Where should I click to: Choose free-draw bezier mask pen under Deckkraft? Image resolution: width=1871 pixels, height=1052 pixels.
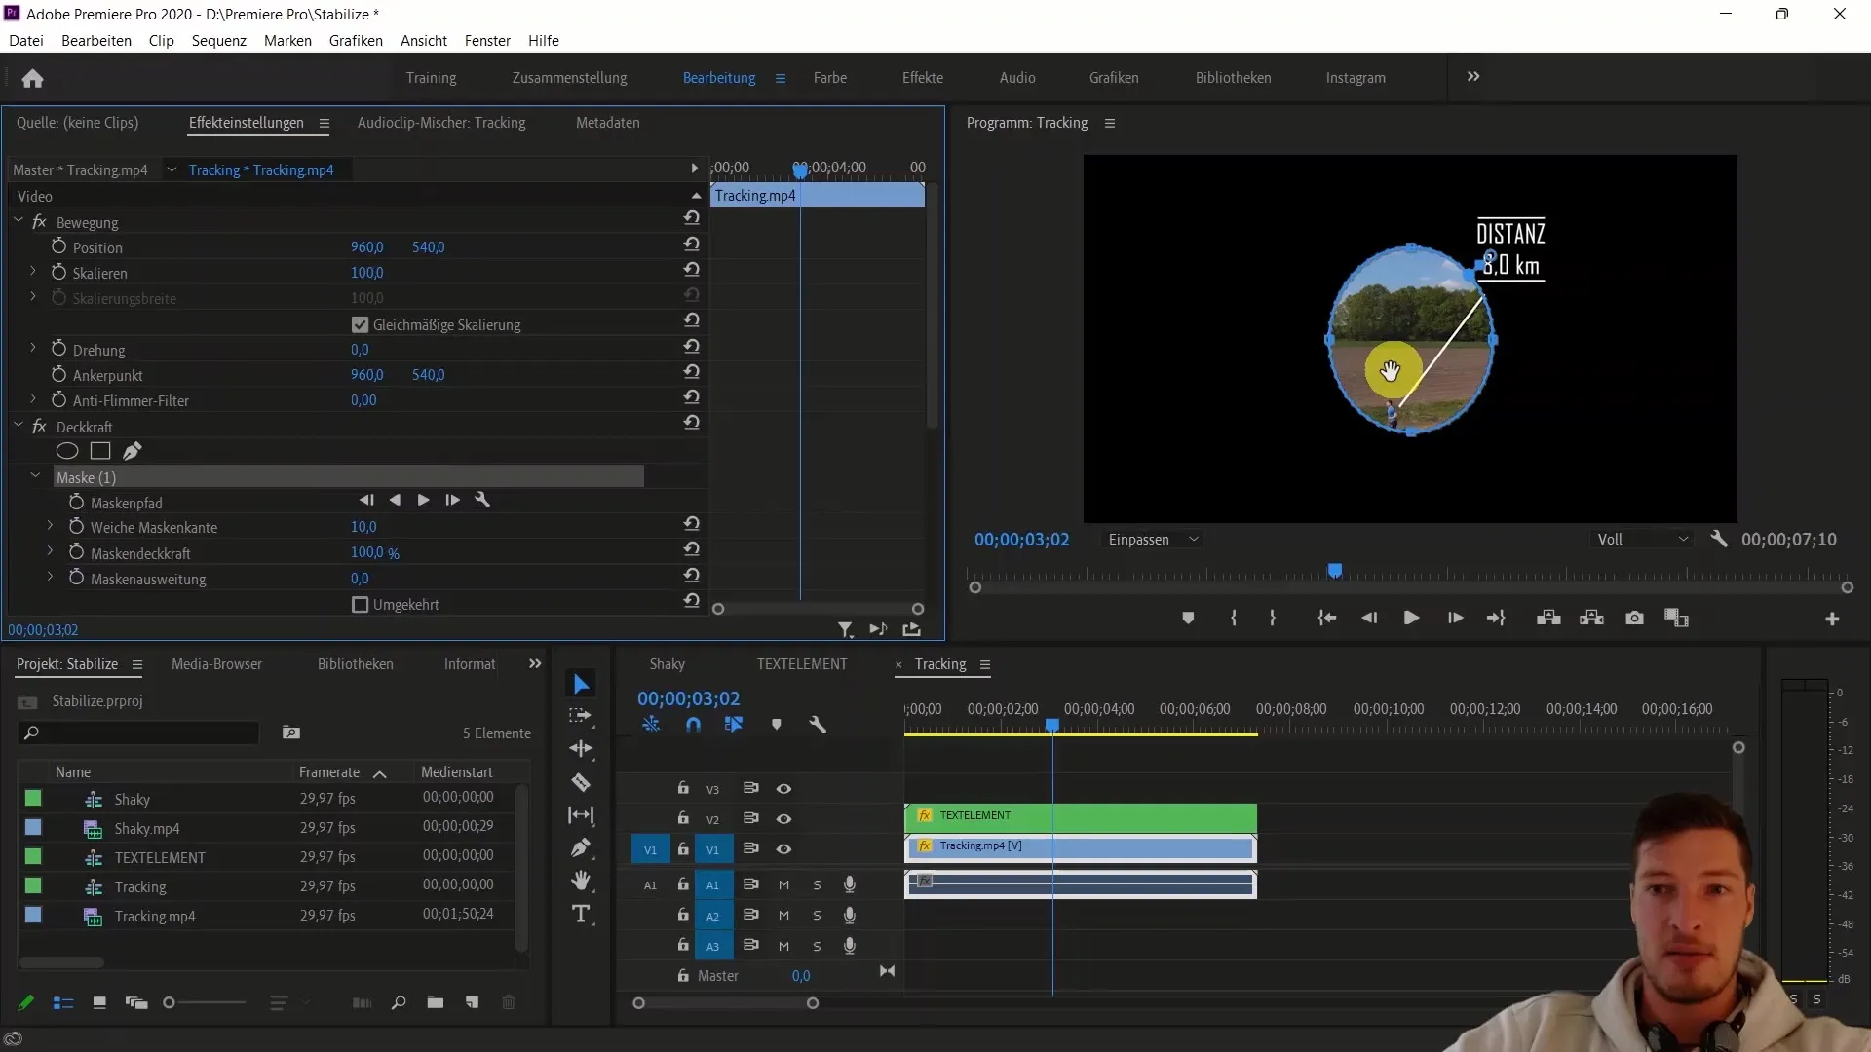[132, 451]
